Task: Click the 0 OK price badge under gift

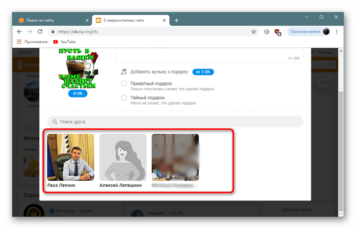Action: click(78, 93)
